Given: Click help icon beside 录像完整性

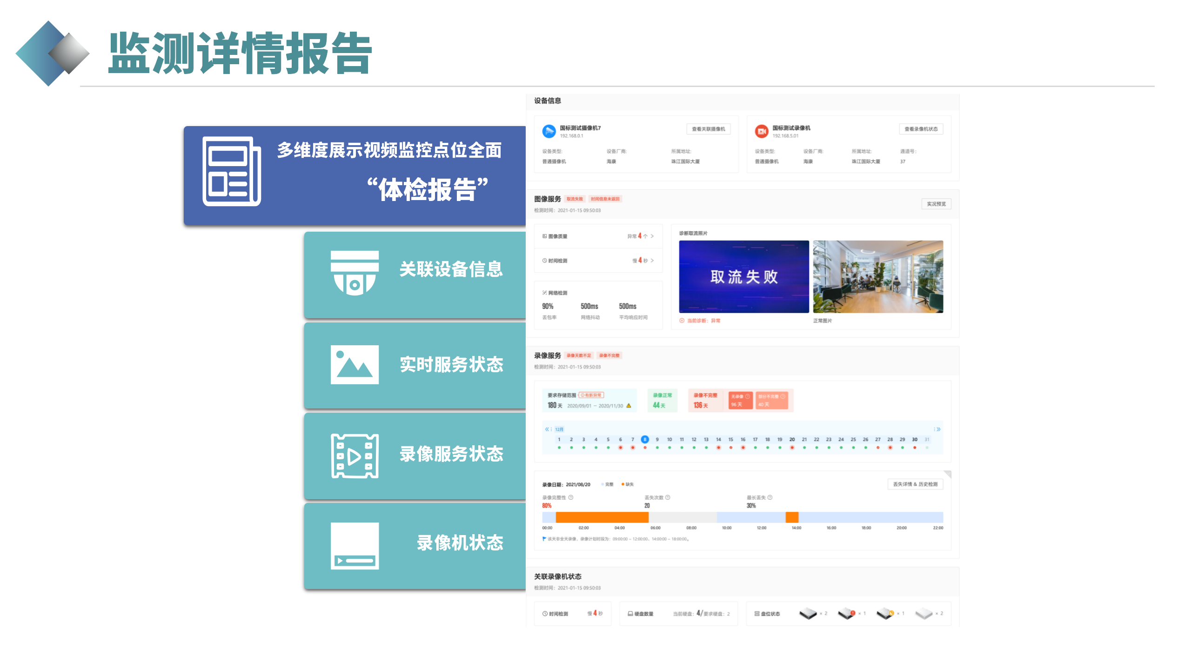Looking at the screenshot, I should [x=571, y=497].
